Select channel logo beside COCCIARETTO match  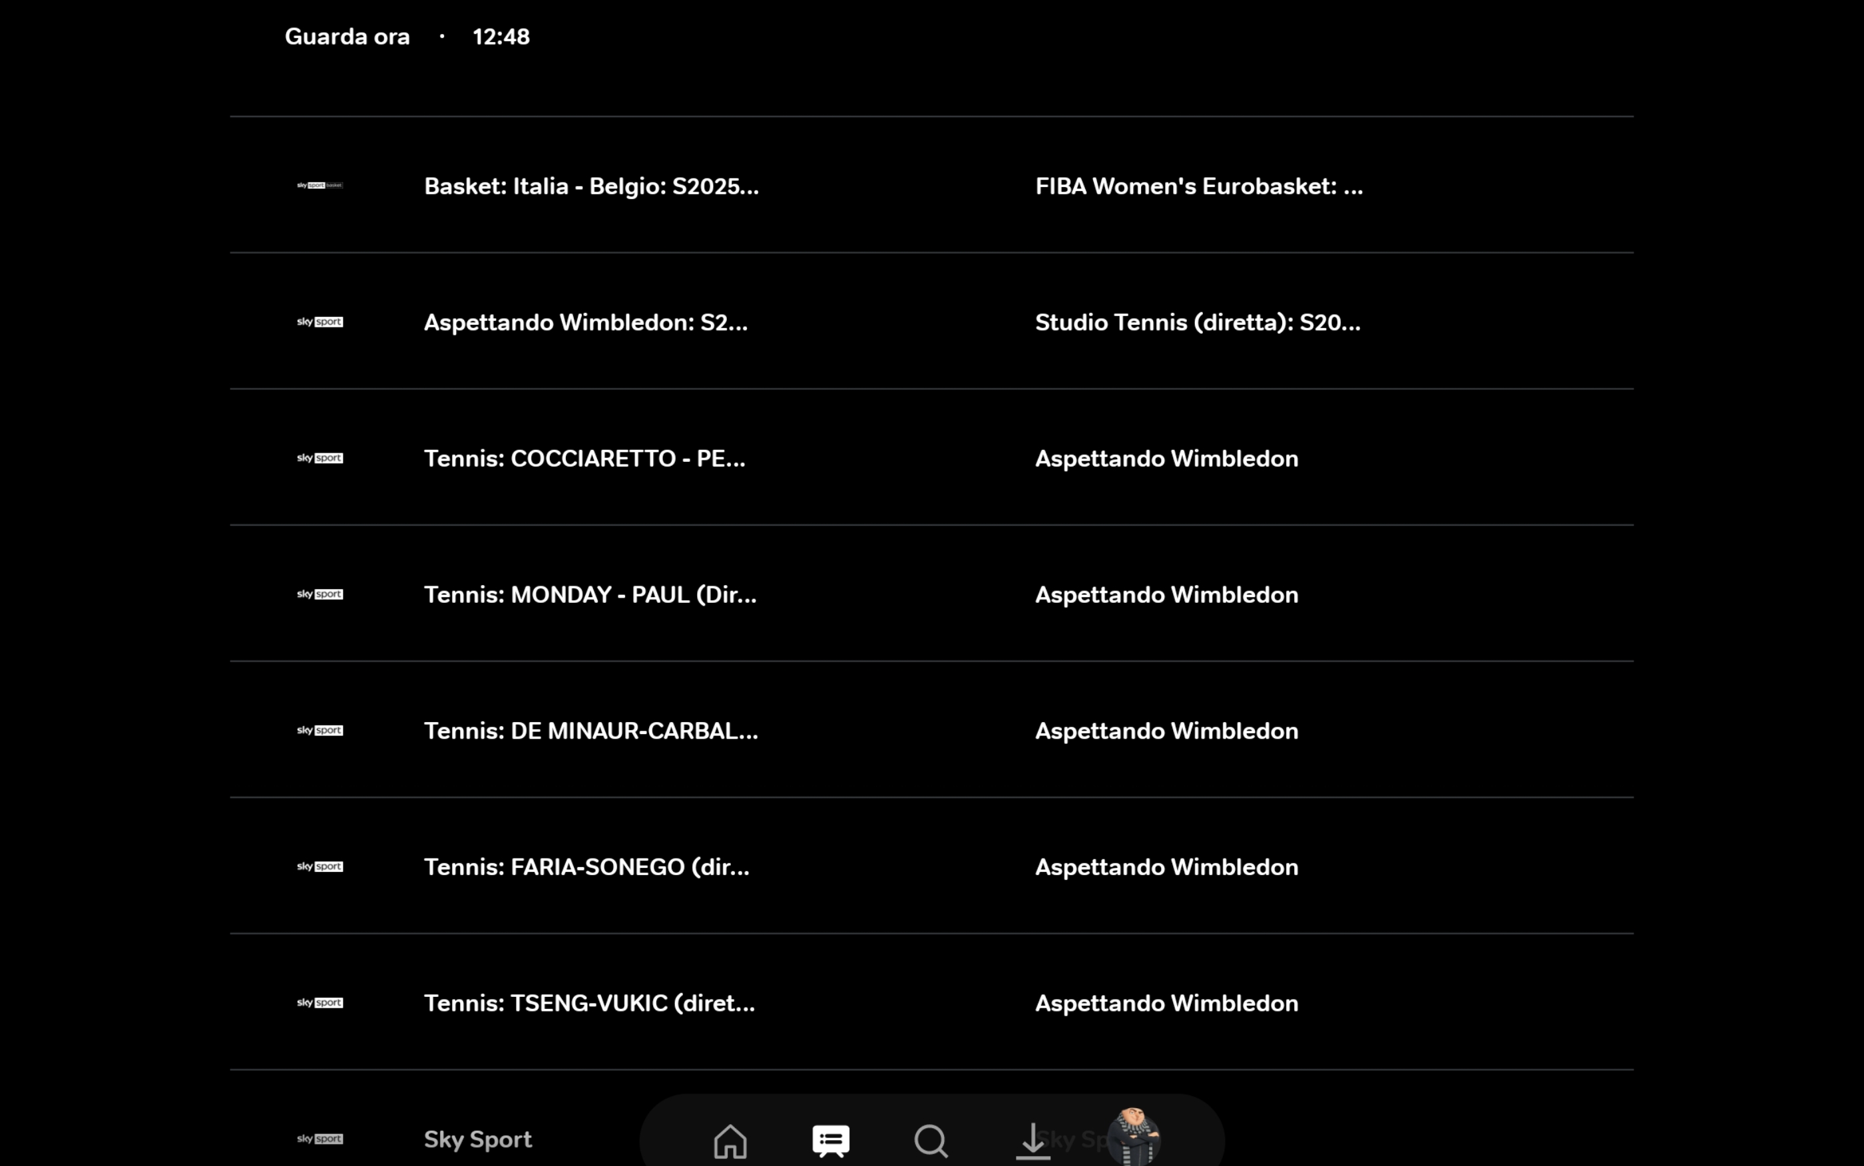point(320,458)
